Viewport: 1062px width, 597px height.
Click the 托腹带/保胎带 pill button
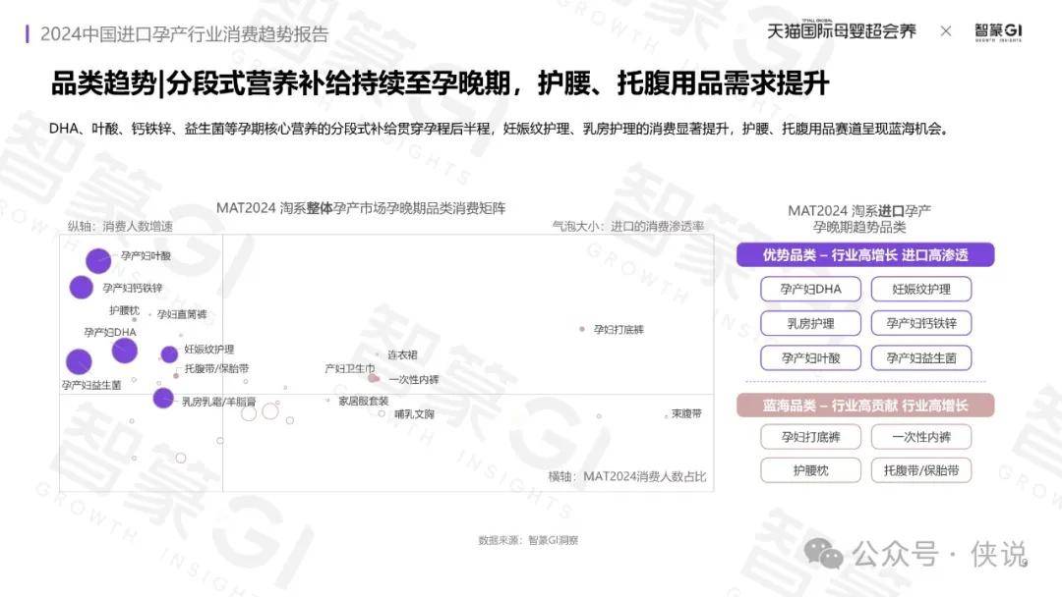pos(921,470)
